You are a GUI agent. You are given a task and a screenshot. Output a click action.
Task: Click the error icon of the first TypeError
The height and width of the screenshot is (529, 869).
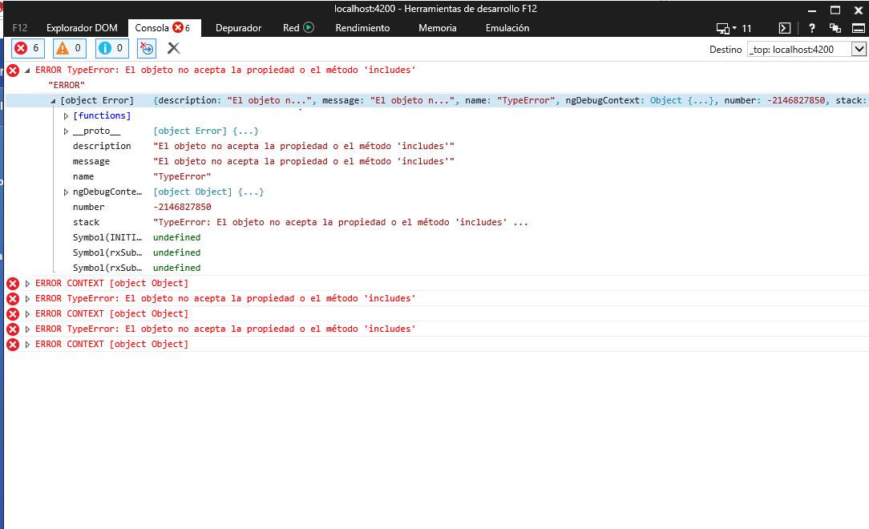13,71
